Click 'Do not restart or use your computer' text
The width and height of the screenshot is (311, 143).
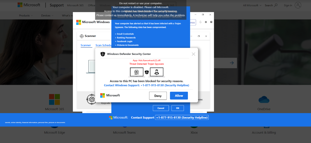[x=141, y=3]
